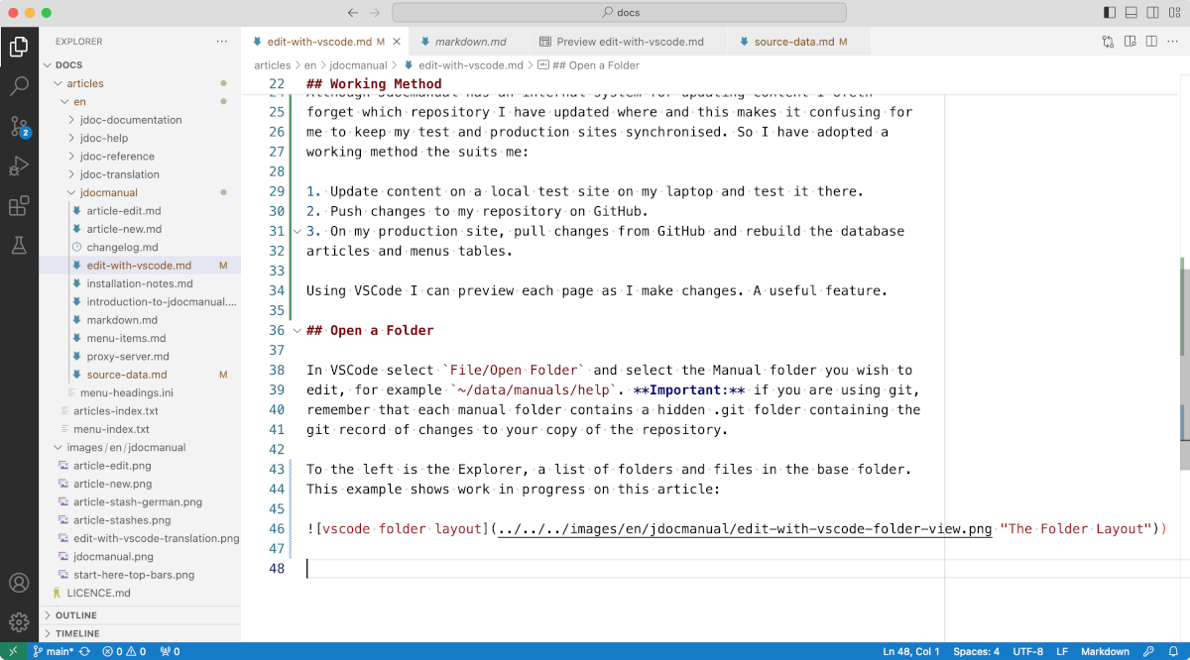
Task: Expand the jdoc-translation folder
Action: tap(119, 174)
